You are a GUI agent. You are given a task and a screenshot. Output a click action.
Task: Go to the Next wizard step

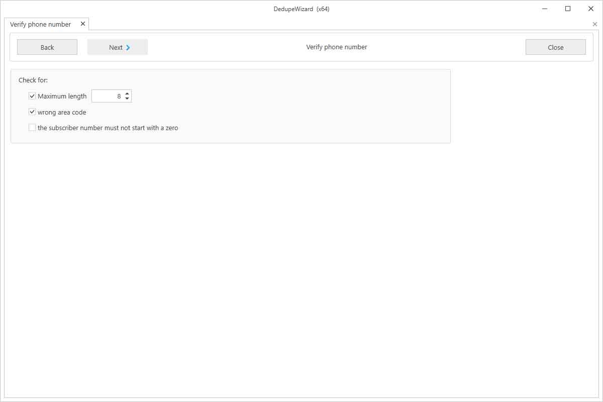(x=117, y=47)
